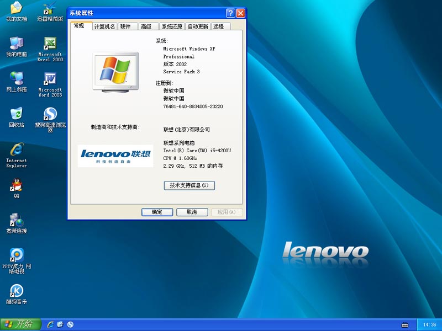Click the 确定 button
Screen dimensions: 442x331
pos(157,212)
